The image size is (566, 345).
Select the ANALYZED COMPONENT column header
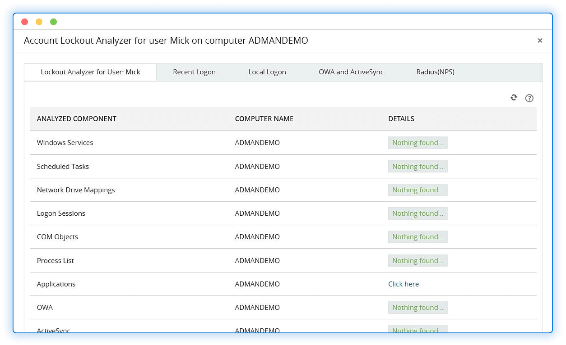76,118
